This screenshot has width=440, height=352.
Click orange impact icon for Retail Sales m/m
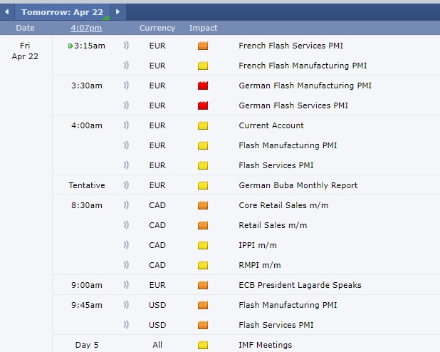[203, 225]
